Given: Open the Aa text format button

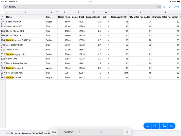Looking at the screenshot, I should click(x=171, y=126).
